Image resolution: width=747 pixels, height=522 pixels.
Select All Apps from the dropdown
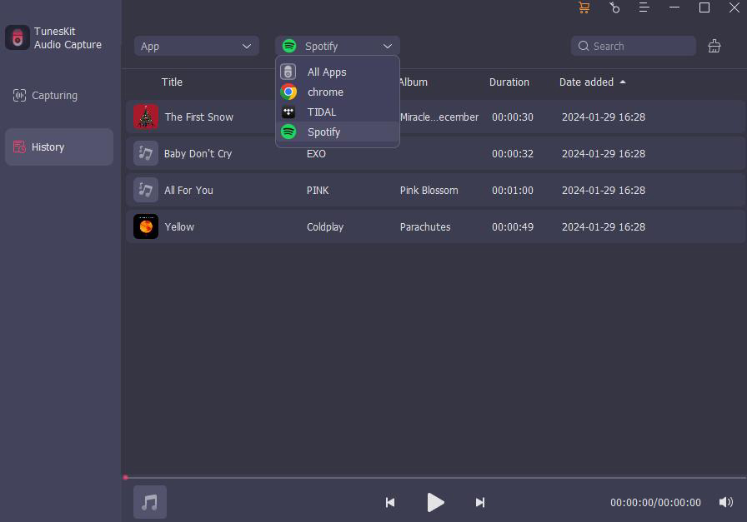pos(338,72)
